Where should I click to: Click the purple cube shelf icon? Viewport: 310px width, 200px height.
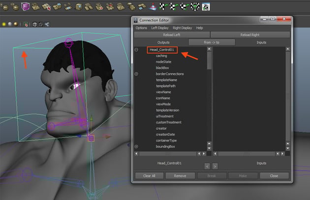coord(26,6)
